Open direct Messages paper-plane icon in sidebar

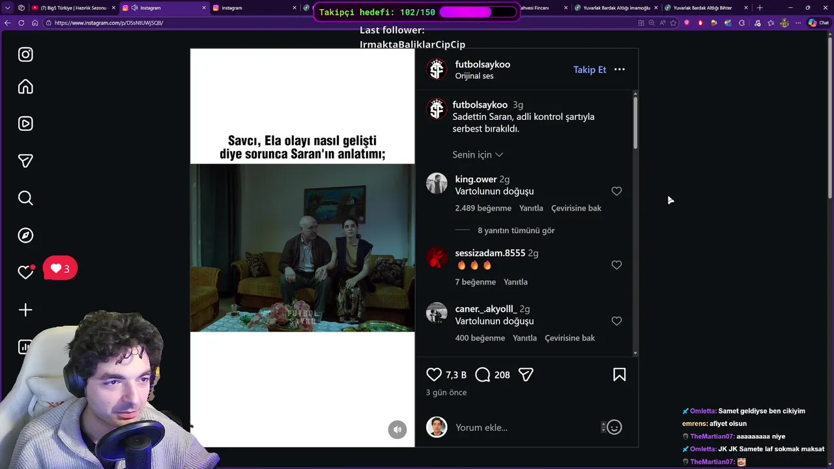pos(25,161)
